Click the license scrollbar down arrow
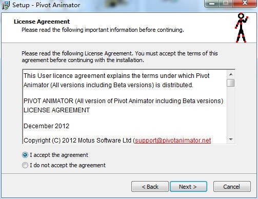 pos(231,140)
